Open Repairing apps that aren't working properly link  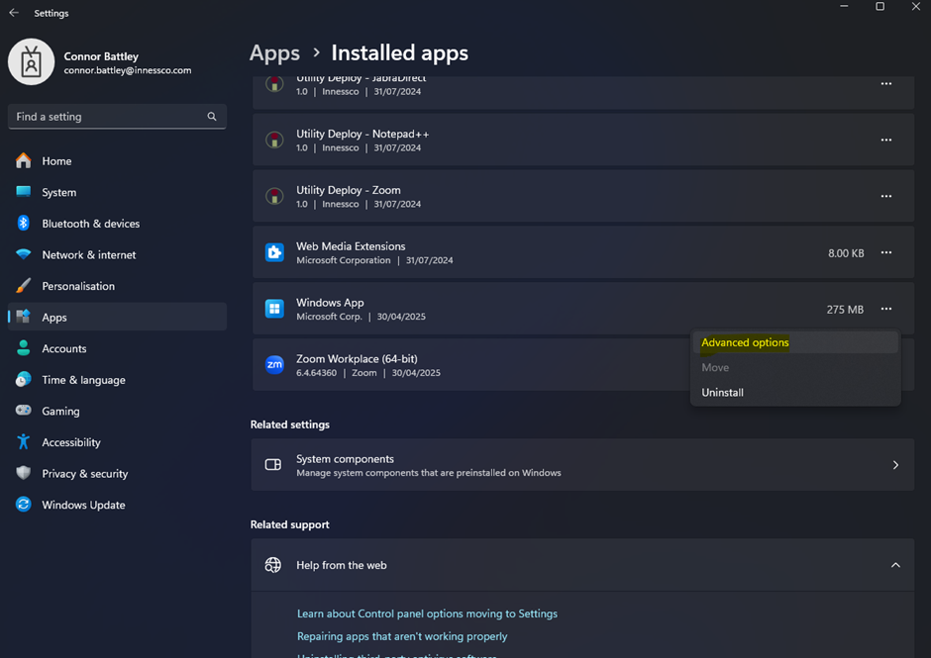click(x=402, y=636)
